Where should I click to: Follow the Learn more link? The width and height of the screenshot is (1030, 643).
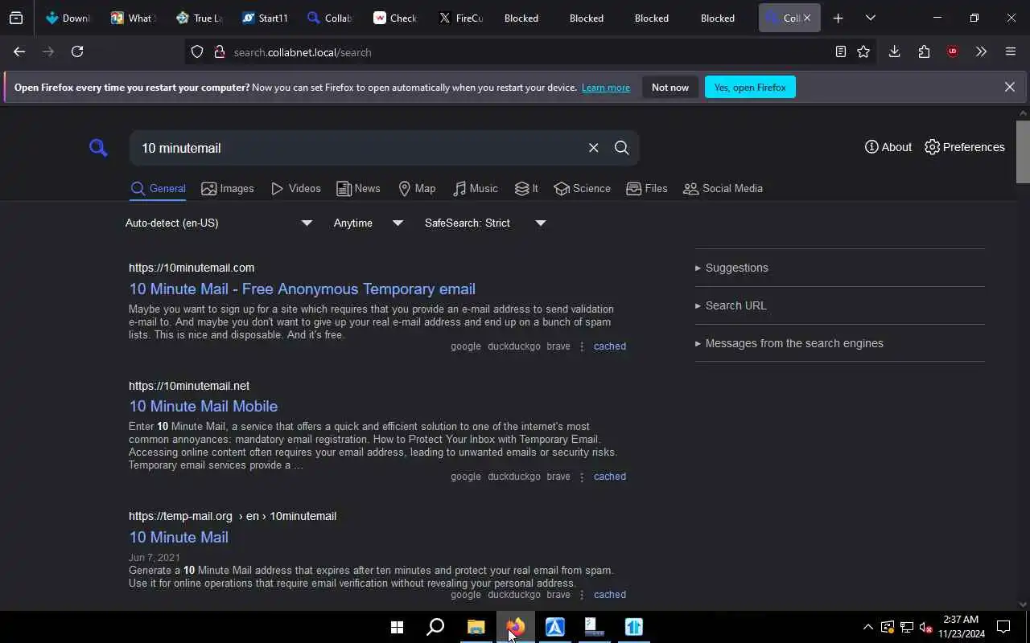pos(606,88)
